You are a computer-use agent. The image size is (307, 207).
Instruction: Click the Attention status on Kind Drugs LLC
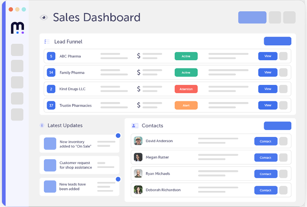click(x=186, y=89)
